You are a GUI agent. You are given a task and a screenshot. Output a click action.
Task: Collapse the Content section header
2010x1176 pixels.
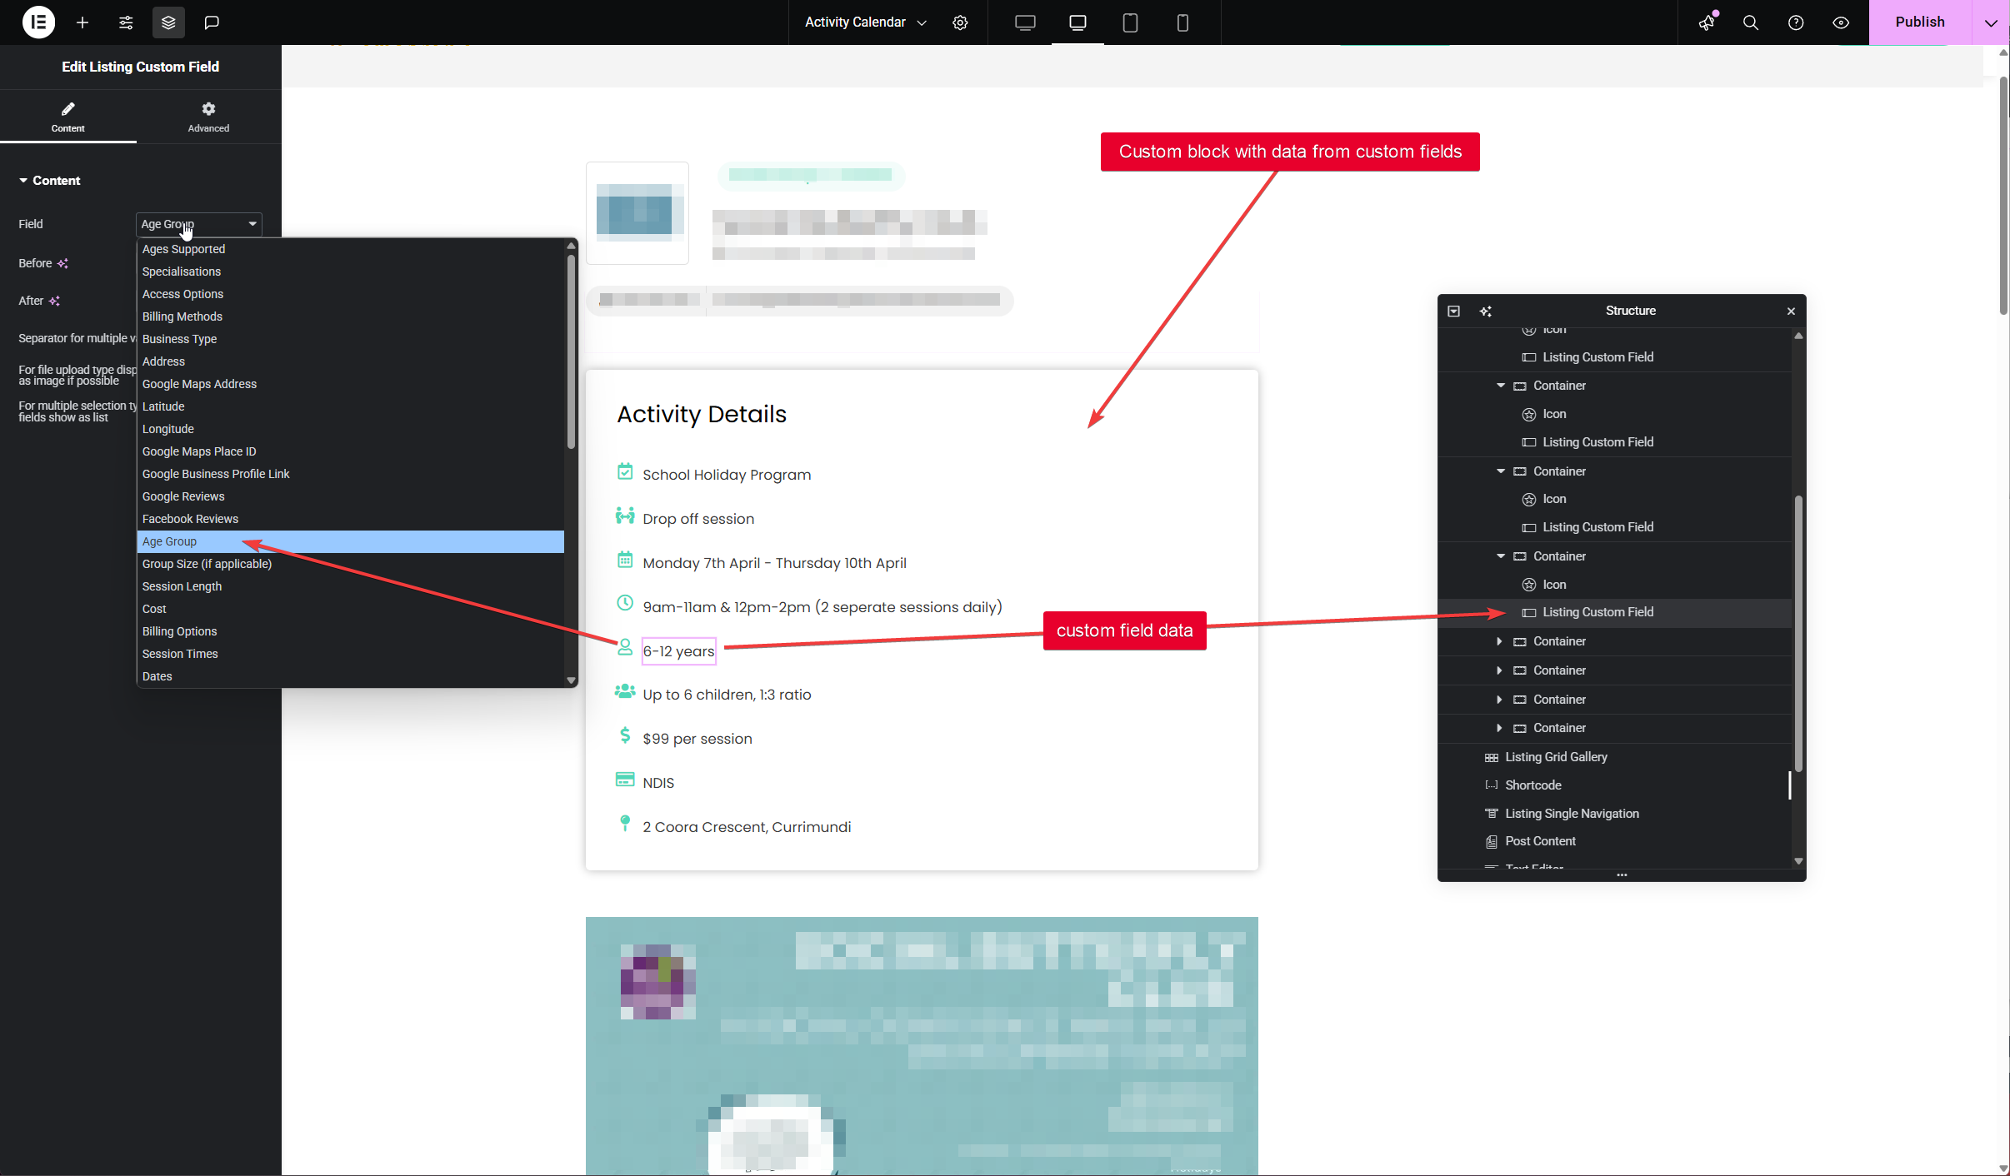(50, 181)
